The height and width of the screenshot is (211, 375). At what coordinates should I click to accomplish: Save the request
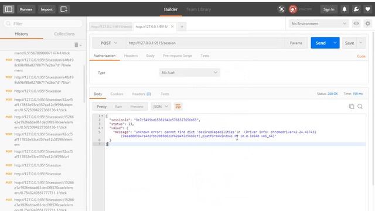tap(349, 43)
